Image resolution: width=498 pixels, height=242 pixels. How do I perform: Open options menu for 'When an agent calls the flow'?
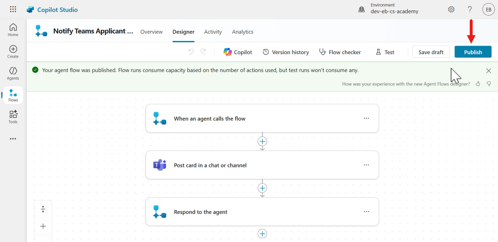(x=366, y=118)
